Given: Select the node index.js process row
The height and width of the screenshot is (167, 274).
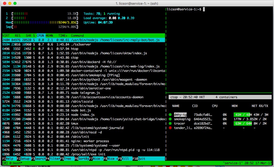Looking at the screenshot, I should [83, 115].
